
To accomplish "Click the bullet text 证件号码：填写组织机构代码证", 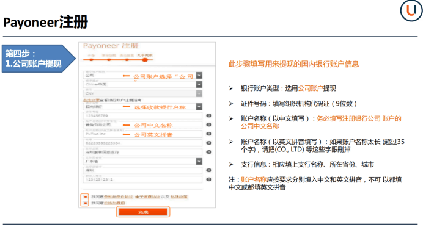I will [299, 104].
